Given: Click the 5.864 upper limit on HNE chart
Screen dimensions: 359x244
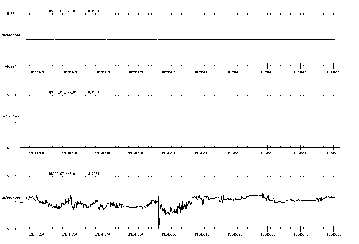Looking at the screenshot, I should pos(12,13).
